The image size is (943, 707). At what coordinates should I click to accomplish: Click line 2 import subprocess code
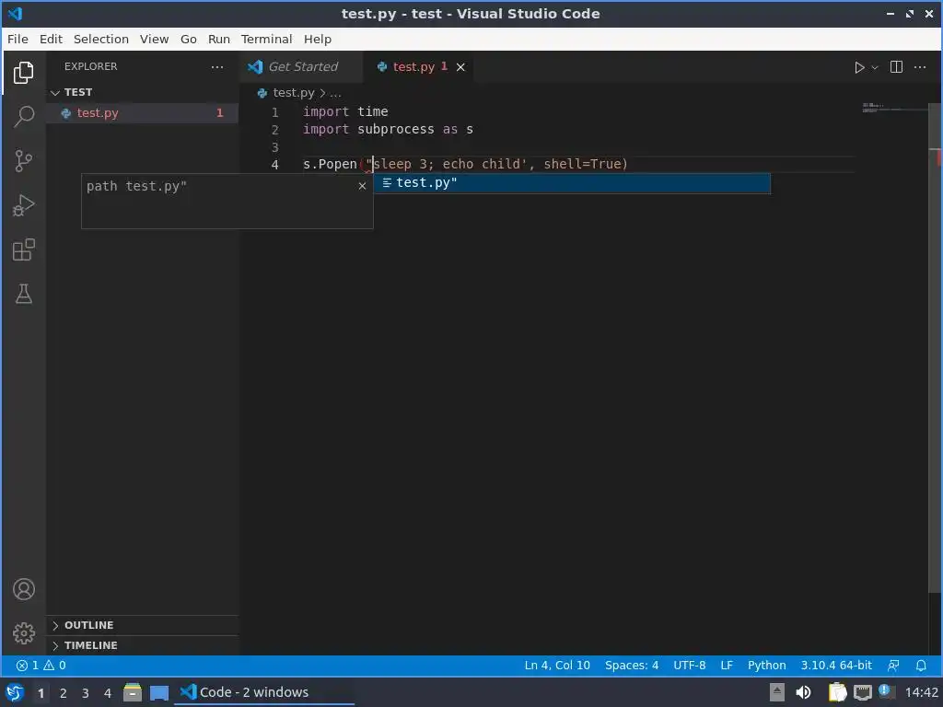(388, 129)
